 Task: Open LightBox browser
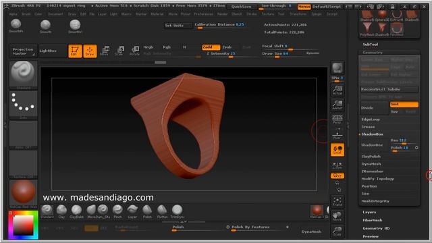[53, 51]
